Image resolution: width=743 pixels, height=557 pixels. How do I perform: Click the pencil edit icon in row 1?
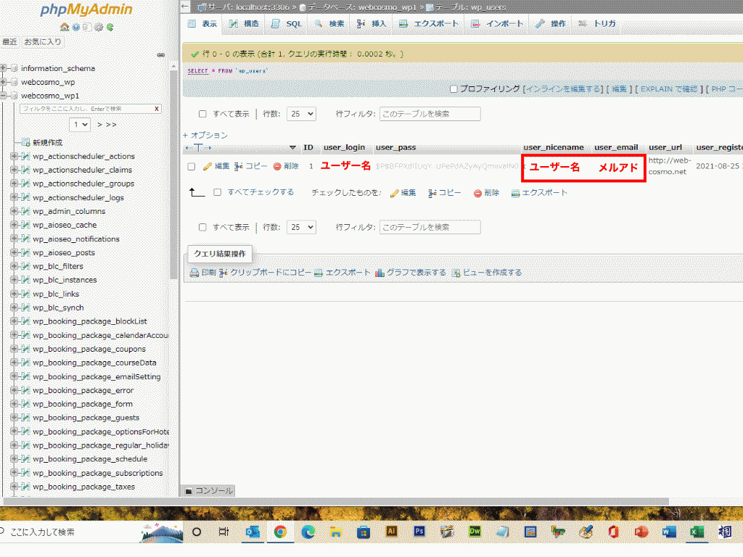208,166
